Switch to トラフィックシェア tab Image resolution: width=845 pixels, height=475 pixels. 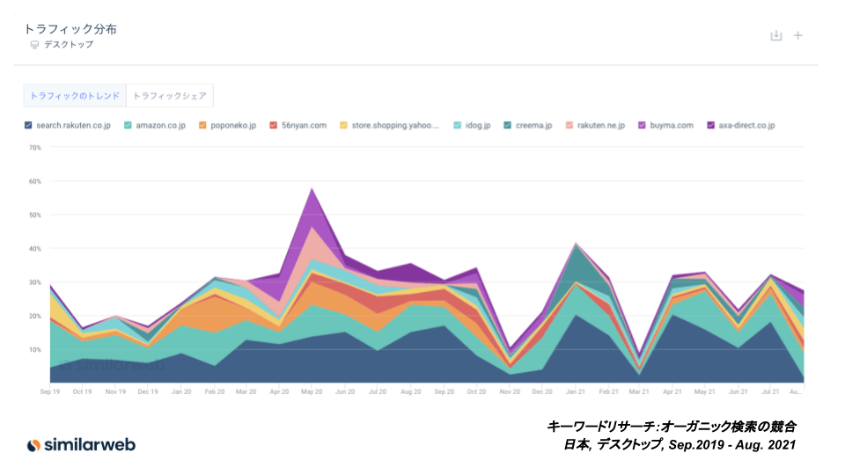169,95
